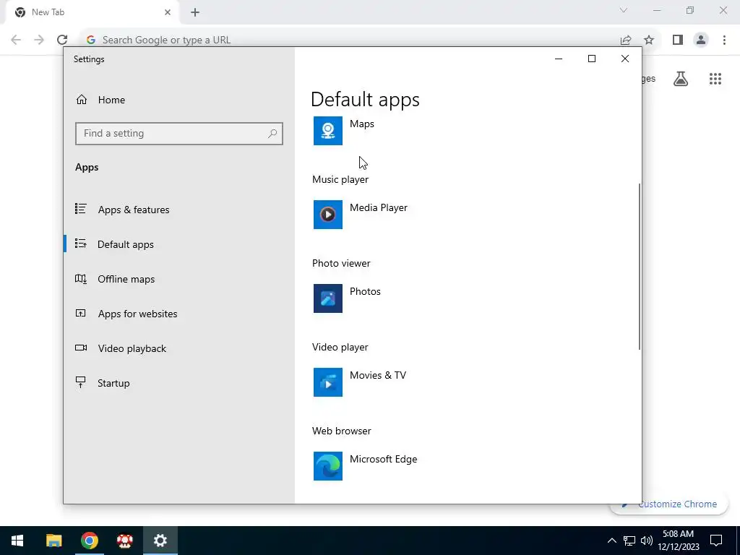Select the New Tab tab in Chrome
The width and height of the screenshot is (740, 555).
point(92,12)
